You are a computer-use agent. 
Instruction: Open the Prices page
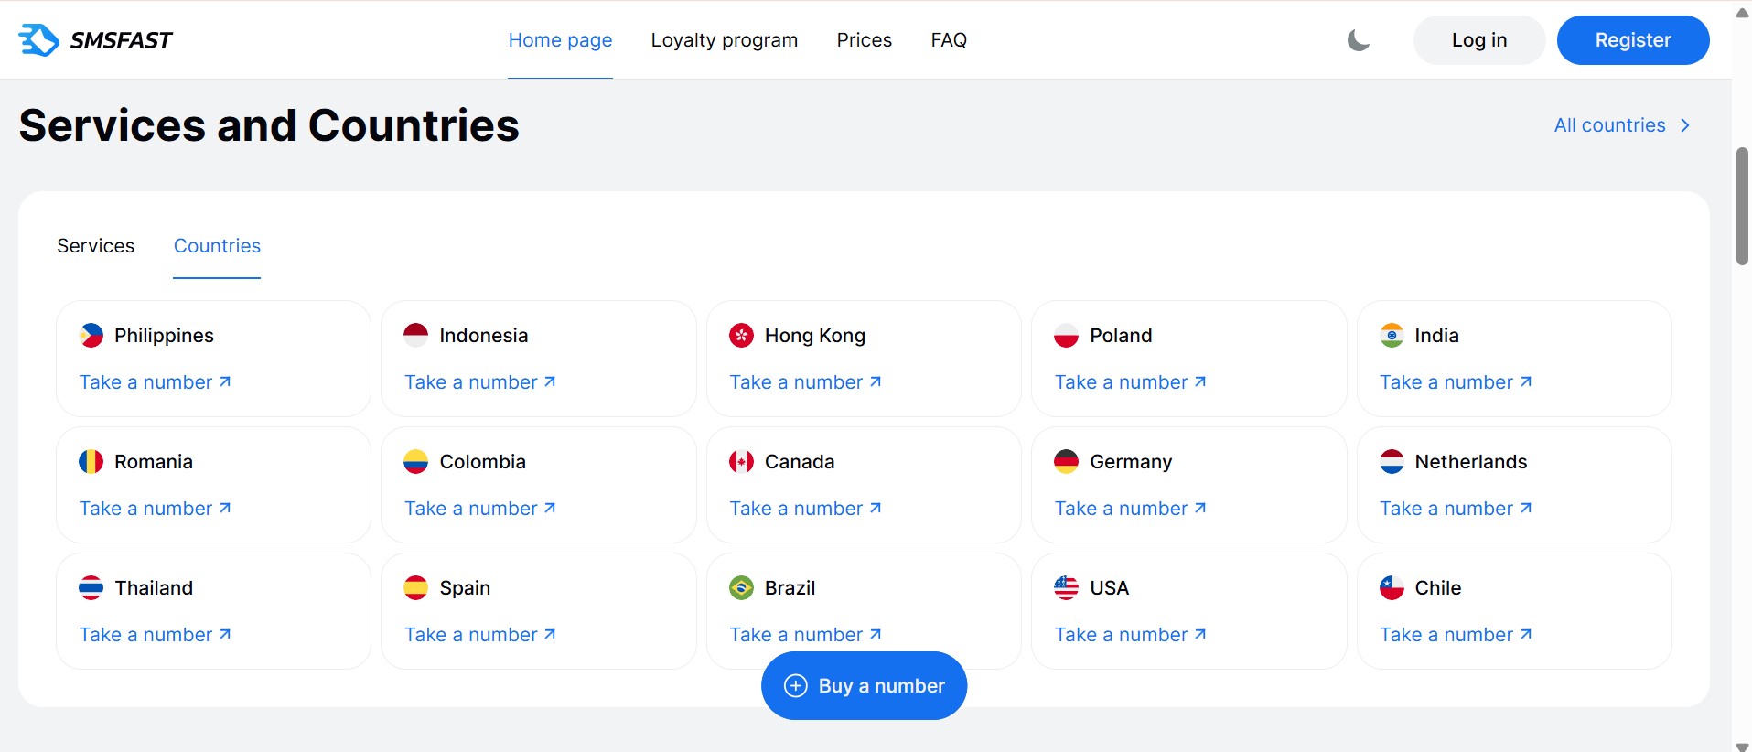pyautogui.click(x=865, y=40)
